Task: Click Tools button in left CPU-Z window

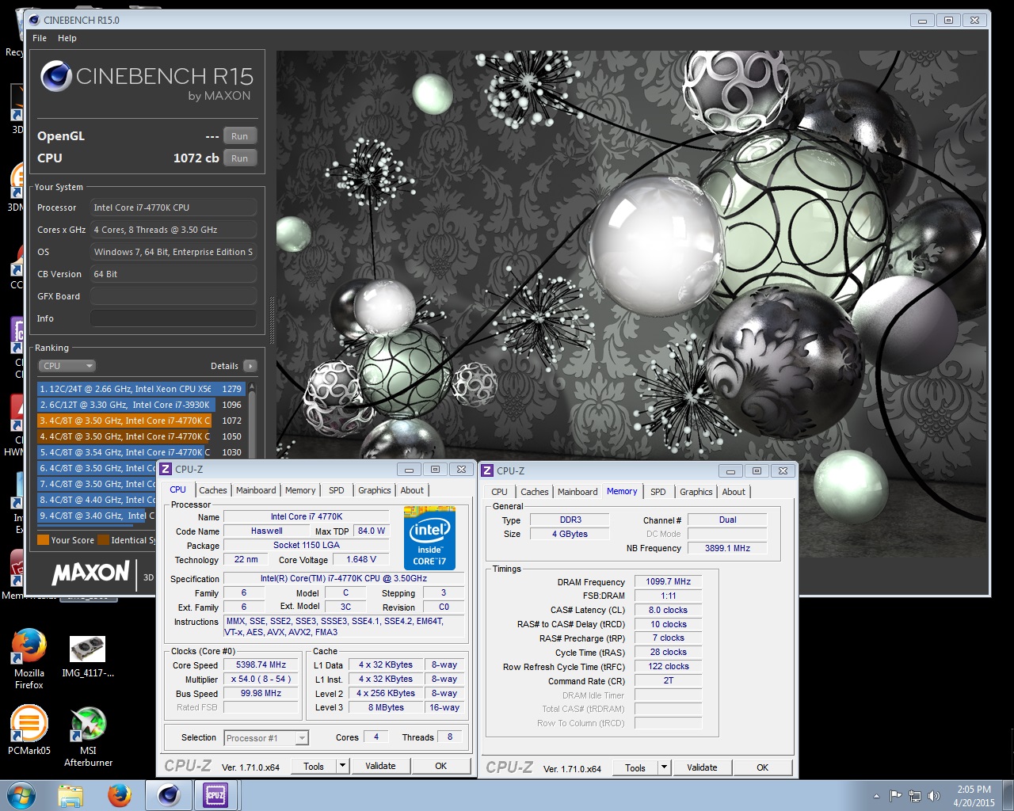Action: tap(314, 766)
